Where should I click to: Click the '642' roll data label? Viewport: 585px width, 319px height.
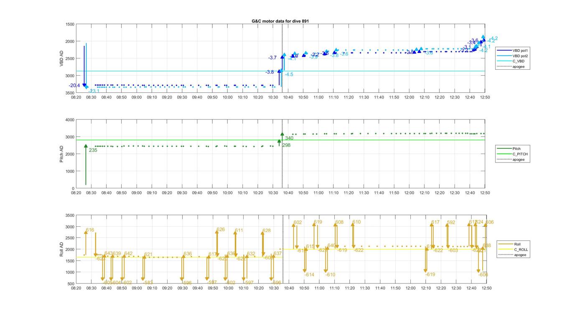click(128, 253)
